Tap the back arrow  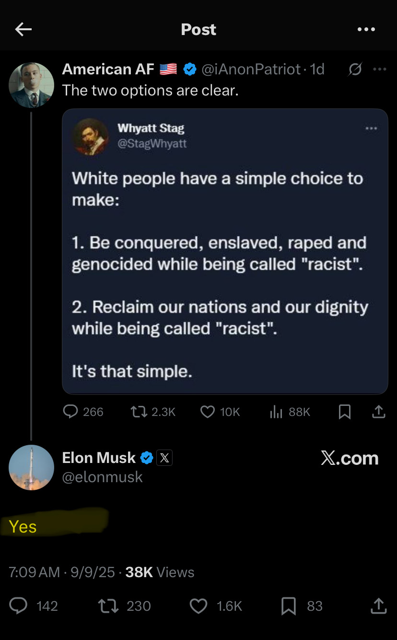(x=23, y=30)
